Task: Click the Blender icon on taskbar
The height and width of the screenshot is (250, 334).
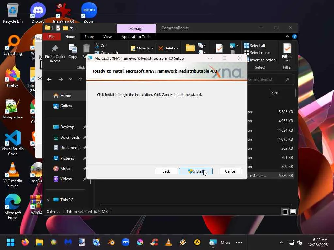Action: tap(111, 242)
